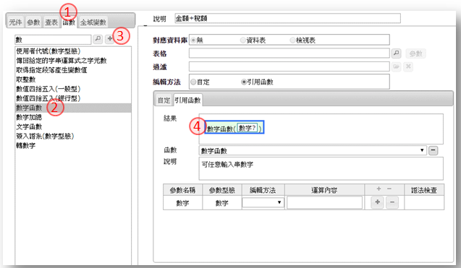Switch to the 全域變數 tab
Image resolution: width=461 pixels, height=268 pixels.
point(93,22)
